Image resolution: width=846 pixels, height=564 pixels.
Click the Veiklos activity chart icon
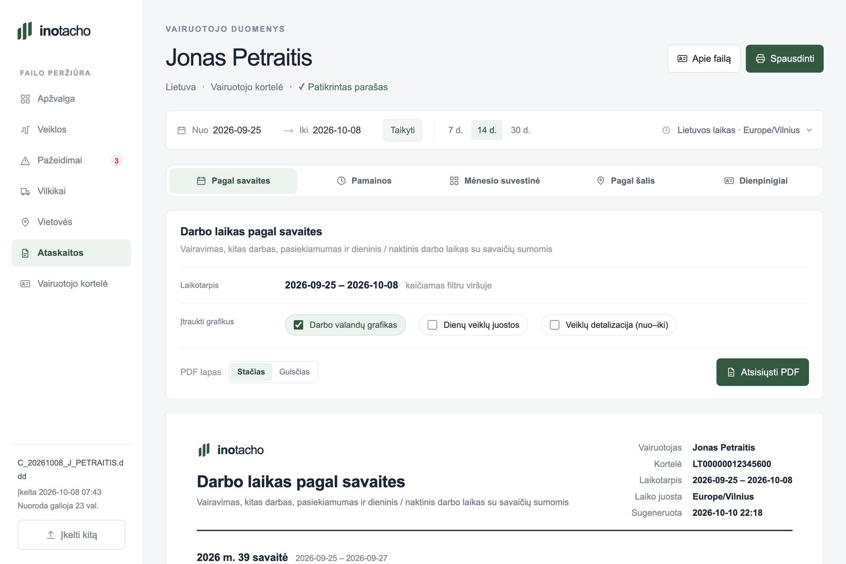click(25, 130)
